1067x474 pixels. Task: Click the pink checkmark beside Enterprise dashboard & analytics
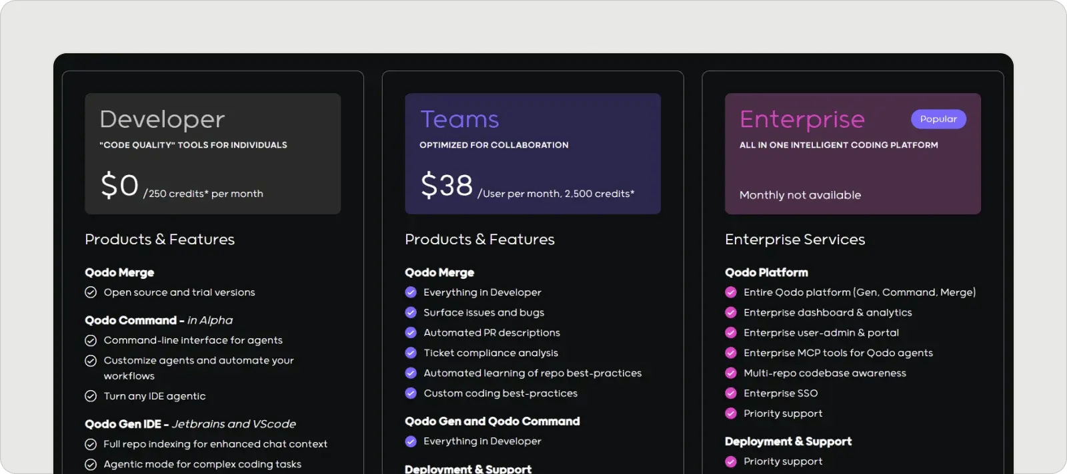pyautogui.click(x=731, y=312)
